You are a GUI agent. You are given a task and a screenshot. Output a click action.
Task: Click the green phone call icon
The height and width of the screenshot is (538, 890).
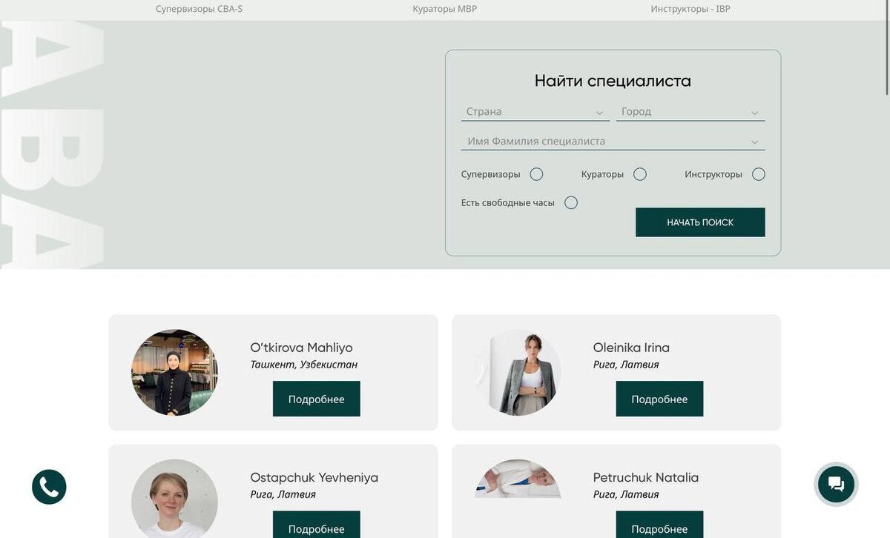tap(49, 487)
